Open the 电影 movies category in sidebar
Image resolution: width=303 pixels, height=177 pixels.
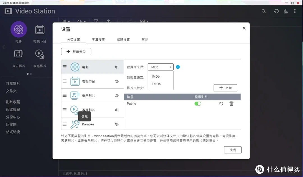tap(19, 30)
